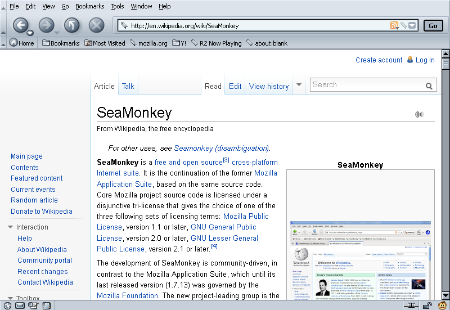The width and height of the screenshot is (450, 310).
Task: Open the free and open source link
Action: click(188, 163)
